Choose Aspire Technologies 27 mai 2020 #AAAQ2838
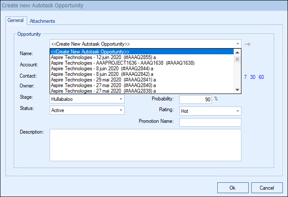The height and width of the screenshot is (197, 288). tap(142, 91)
